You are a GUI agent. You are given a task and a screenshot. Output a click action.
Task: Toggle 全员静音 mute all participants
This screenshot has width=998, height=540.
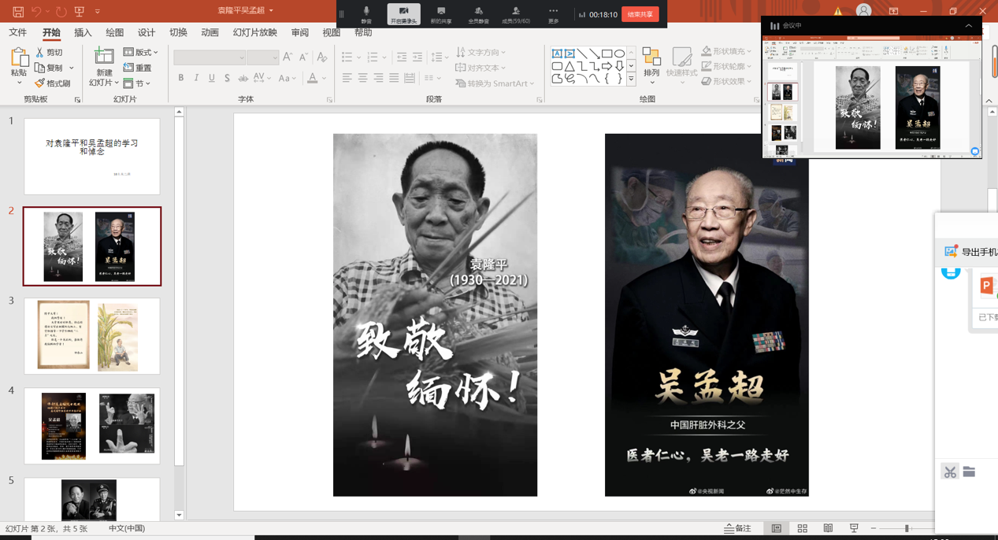tap(478, 14)
